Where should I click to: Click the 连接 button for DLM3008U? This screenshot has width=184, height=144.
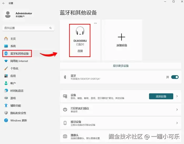(x=80, y=51)
